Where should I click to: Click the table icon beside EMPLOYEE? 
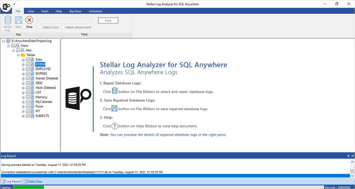[32, 69]
